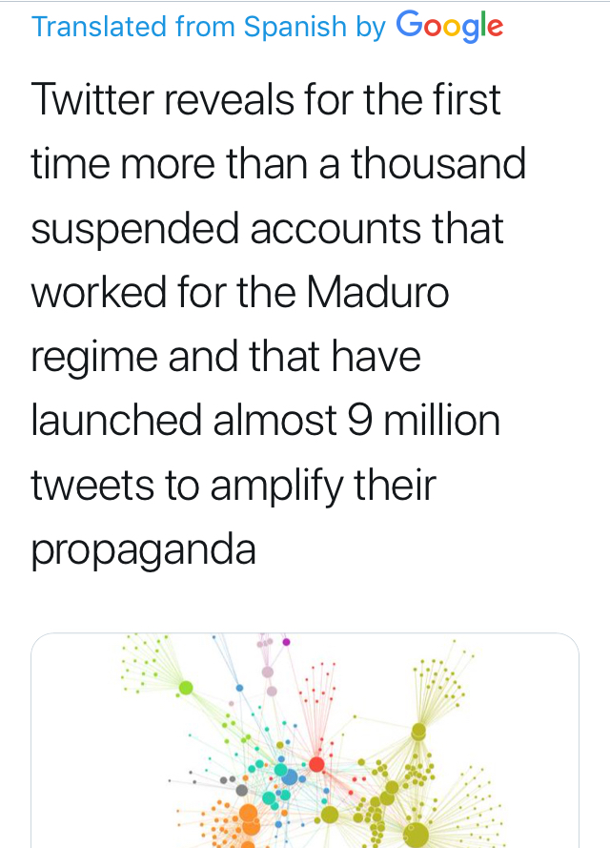Click the teal node beside the blue node

(280, 770)
